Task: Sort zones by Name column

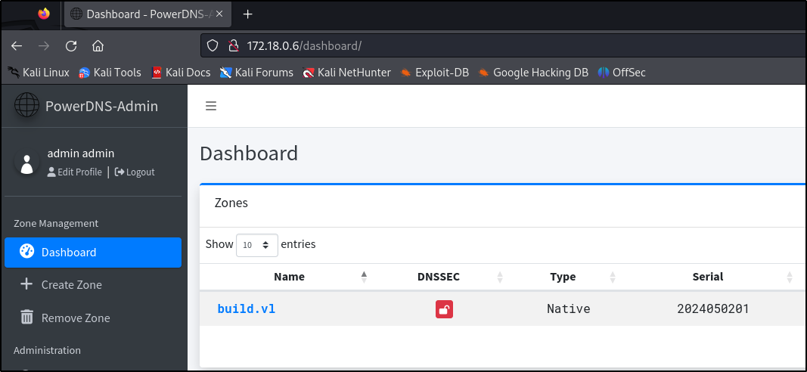Action: pyautogui.click(x=289, y=277)
